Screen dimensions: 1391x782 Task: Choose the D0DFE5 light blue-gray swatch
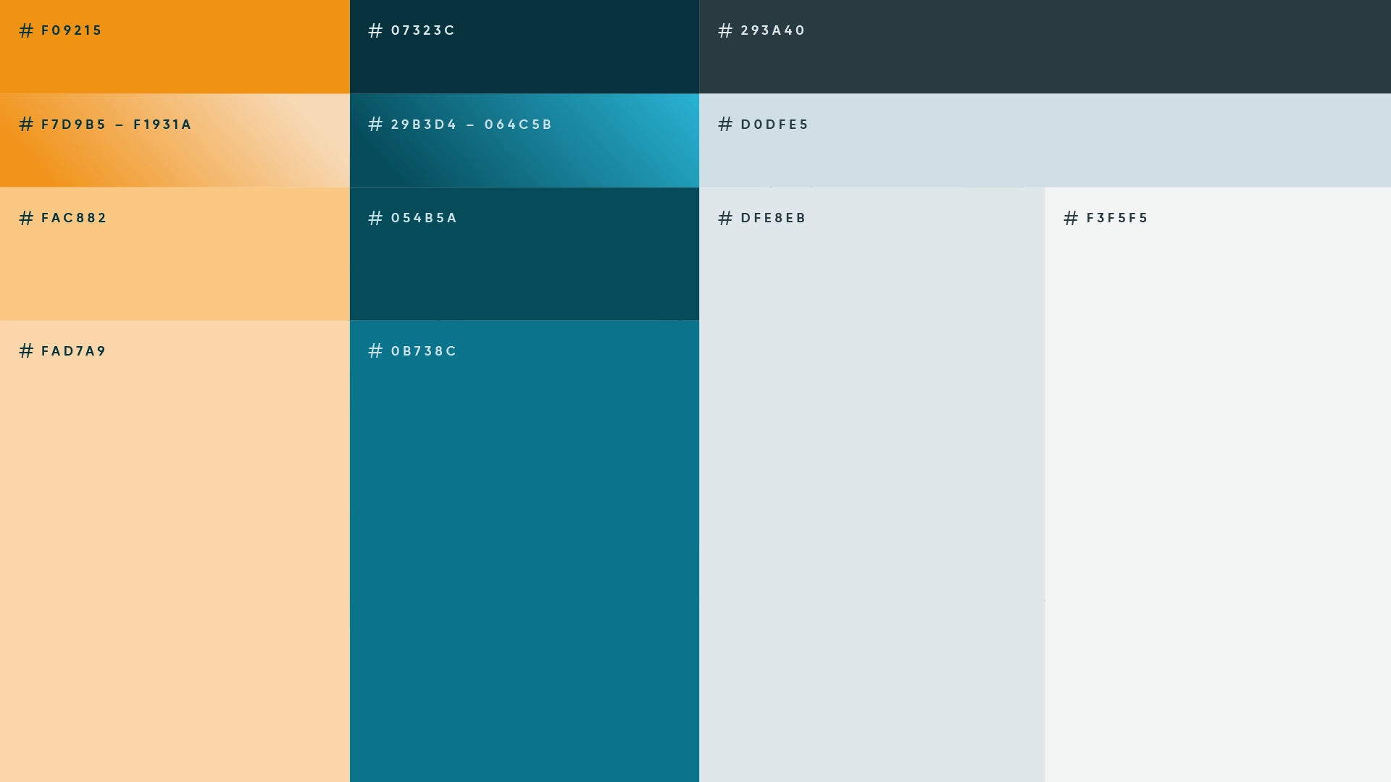[1045, 156]
